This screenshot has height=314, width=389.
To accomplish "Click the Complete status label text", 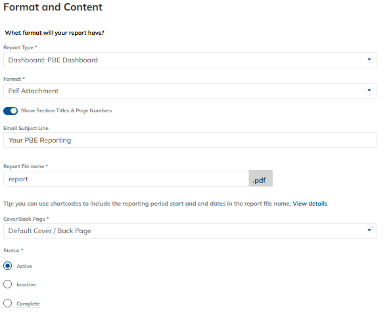I will [28, 303].
